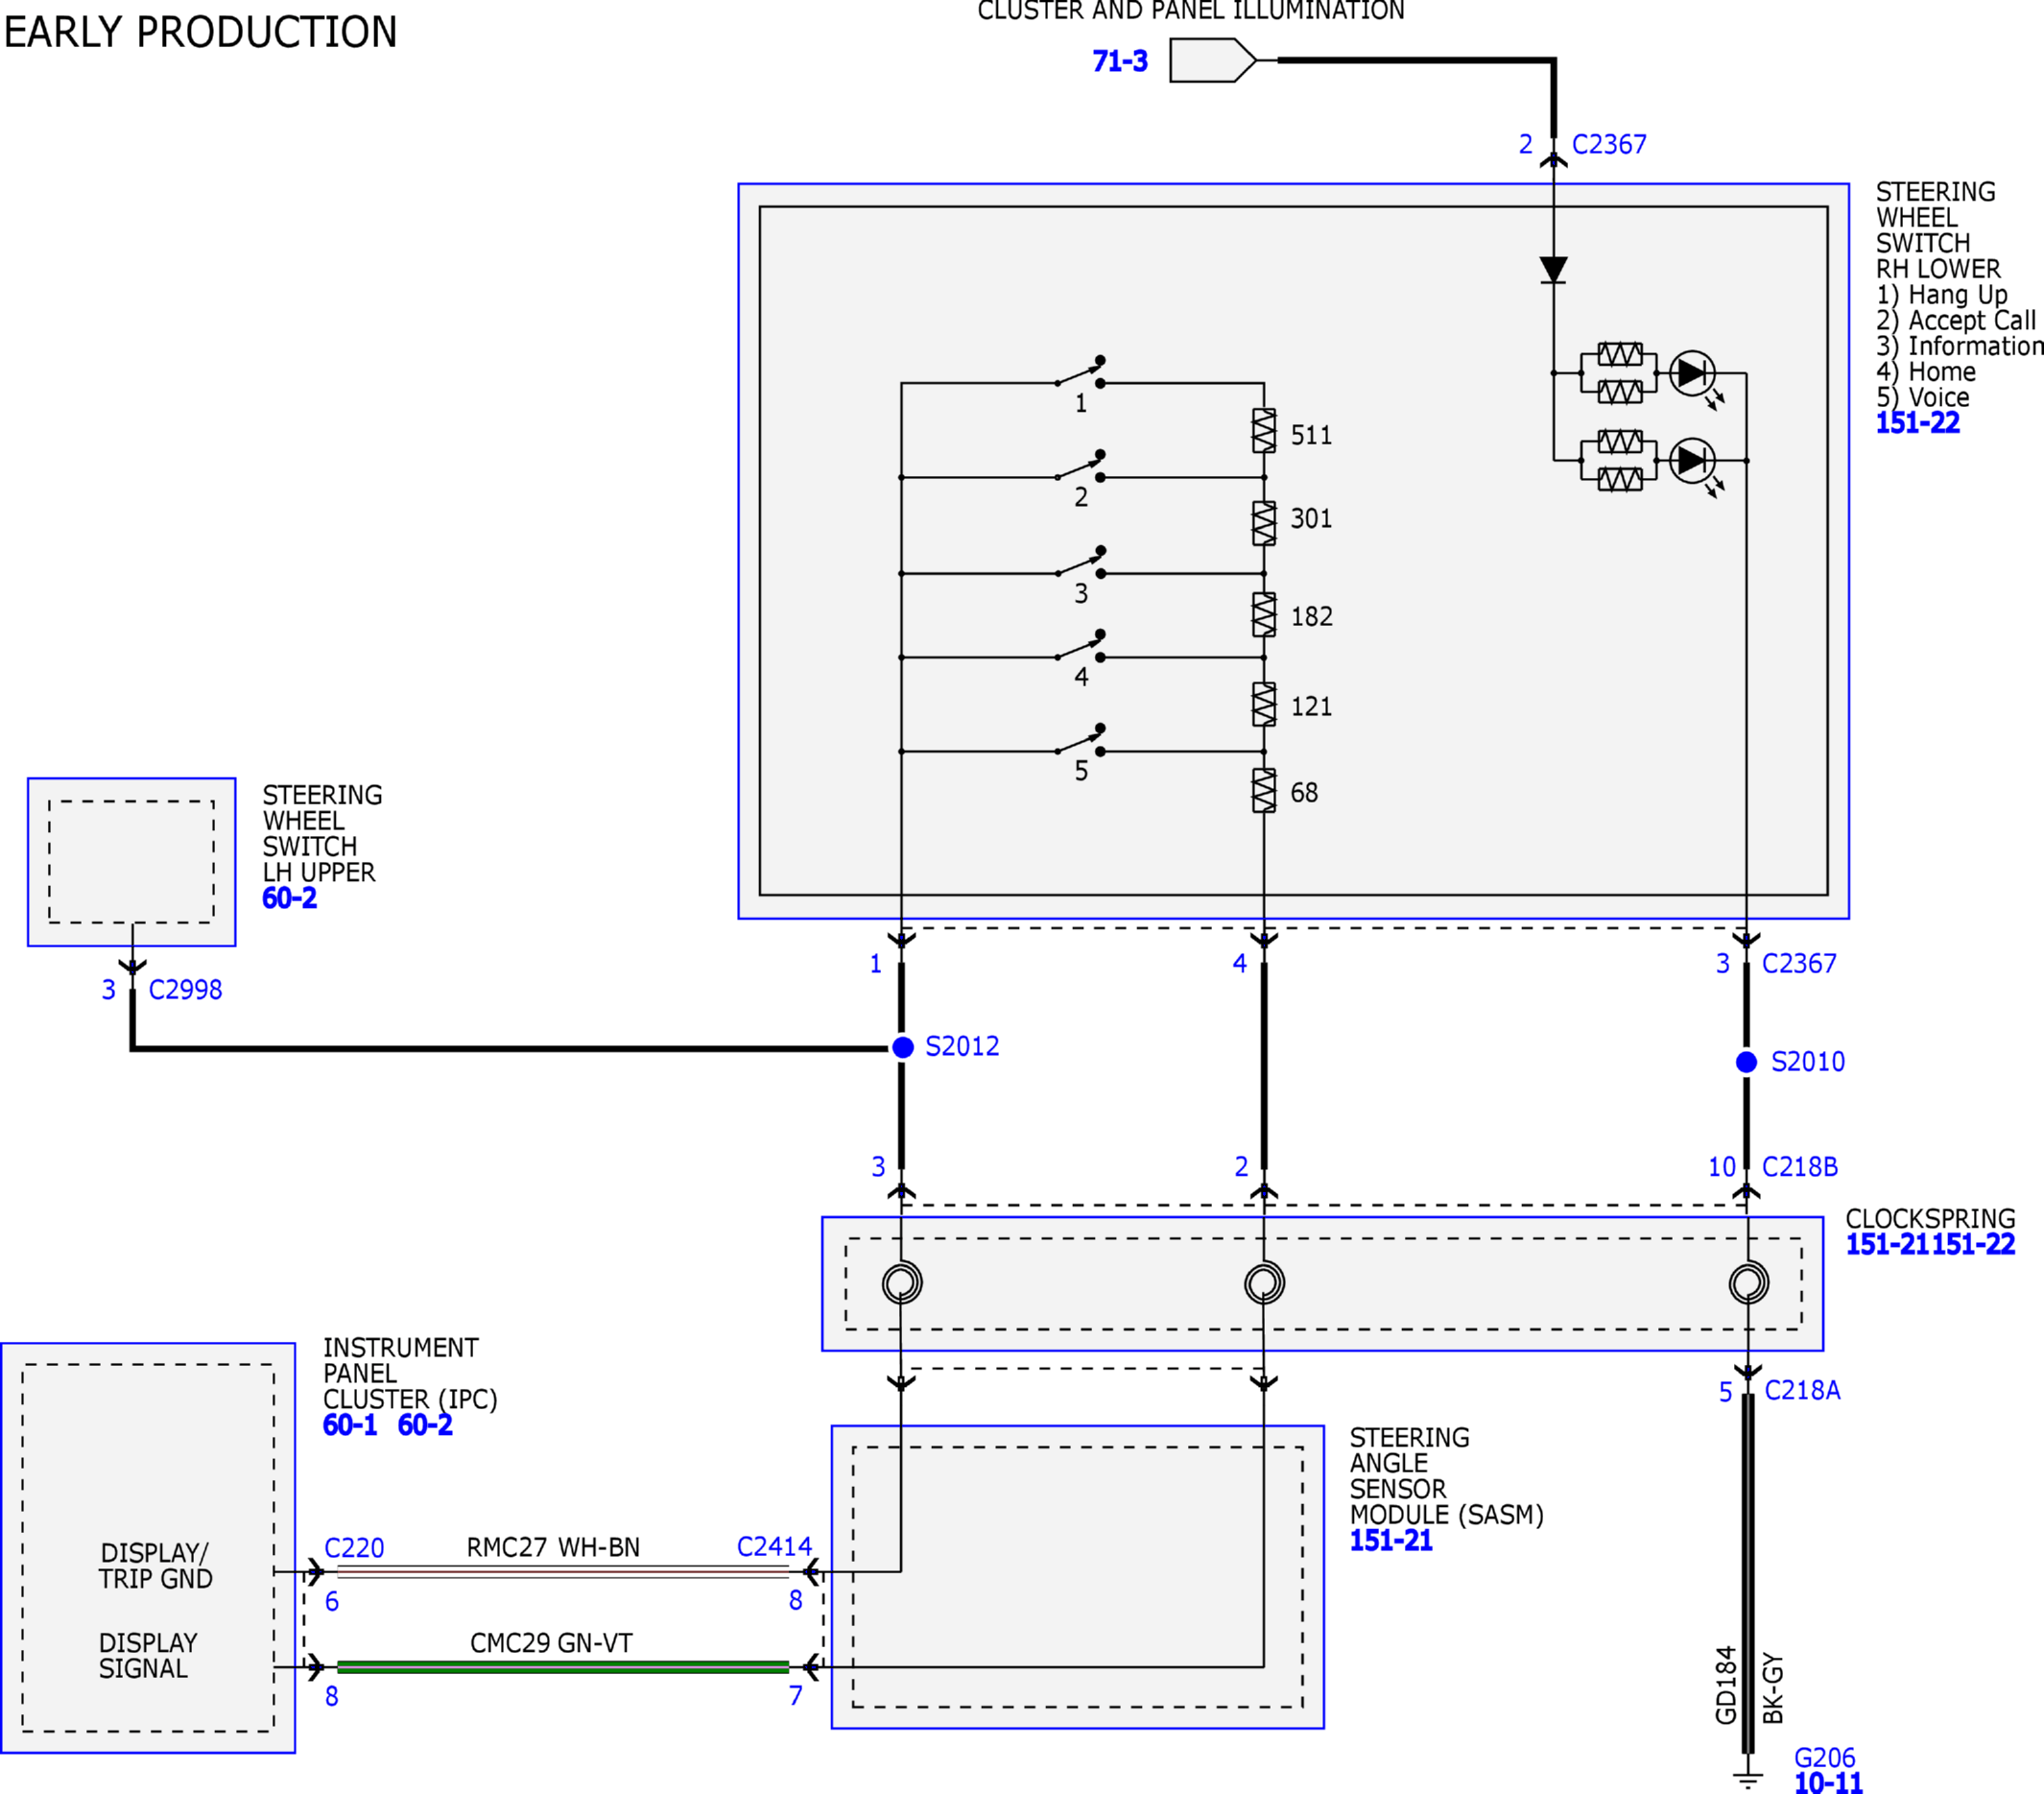Click connector label C218A
Screen dimensions: 2044x1794
tap(1802, 1390)
